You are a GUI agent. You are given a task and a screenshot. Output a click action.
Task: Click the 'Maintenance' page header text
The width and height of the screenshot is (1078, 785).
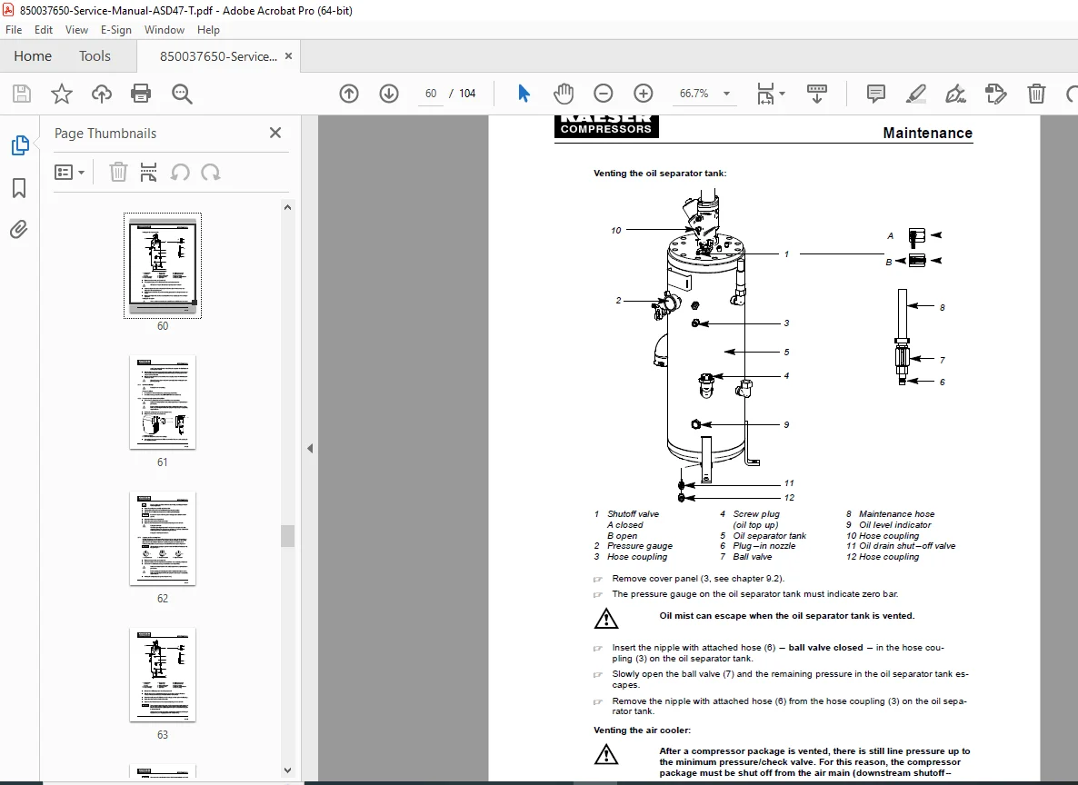[927, 133]
